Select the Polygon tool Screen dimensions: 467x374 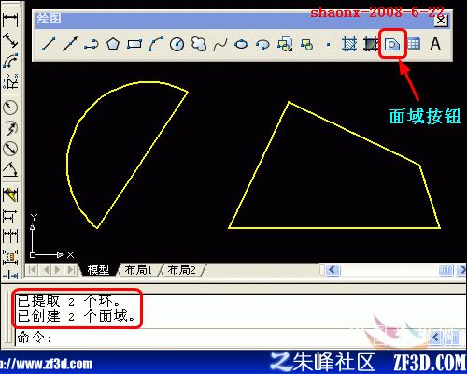(x=113, y=44)
